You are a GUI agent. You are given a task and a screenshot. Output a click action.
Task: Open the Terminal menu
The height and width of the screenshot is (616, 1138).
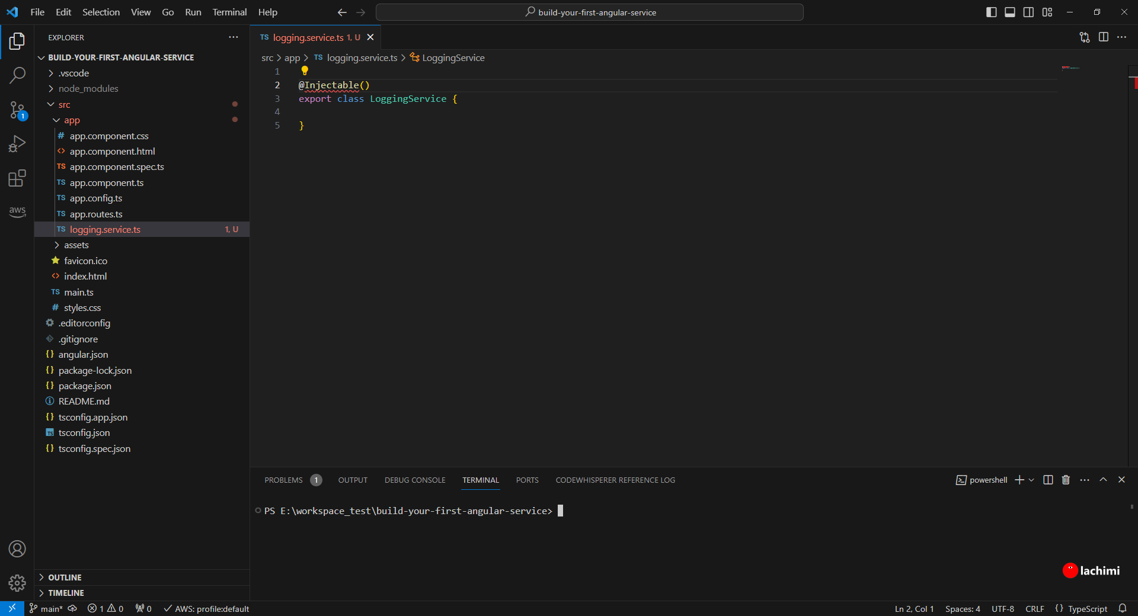229,12
